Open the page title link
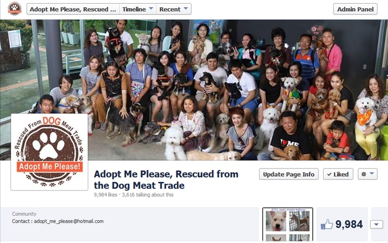Screen dimensions: 388x243 pos(166,180)
